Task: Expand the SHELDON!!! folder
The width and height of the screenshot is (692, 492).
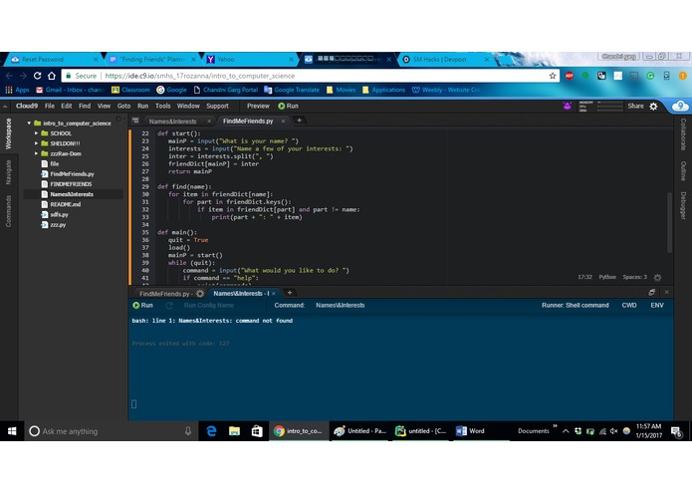Action: tap(36, 143)
